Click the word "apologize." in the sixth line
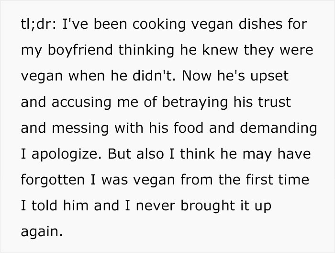Screen dimensions: 335x253 click(67, 154)
